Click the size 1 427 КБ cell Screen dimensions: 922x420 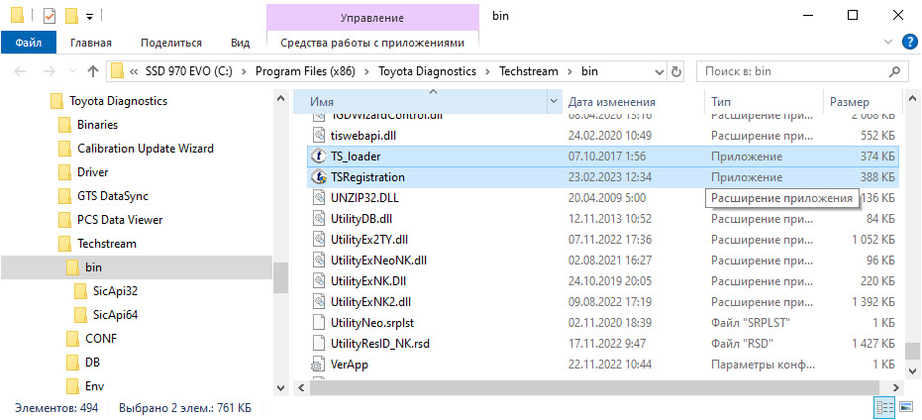pyautogui.click(x=871, y=344)
